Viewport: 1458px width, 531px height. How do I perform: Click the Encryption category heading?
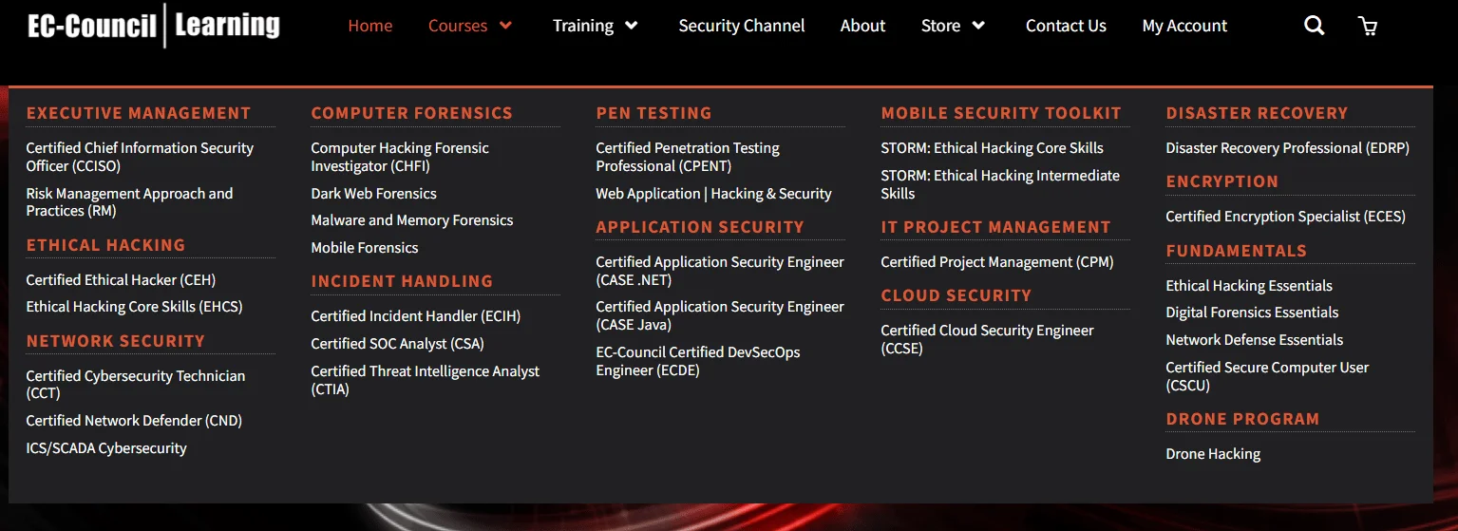pos(1222,180)
